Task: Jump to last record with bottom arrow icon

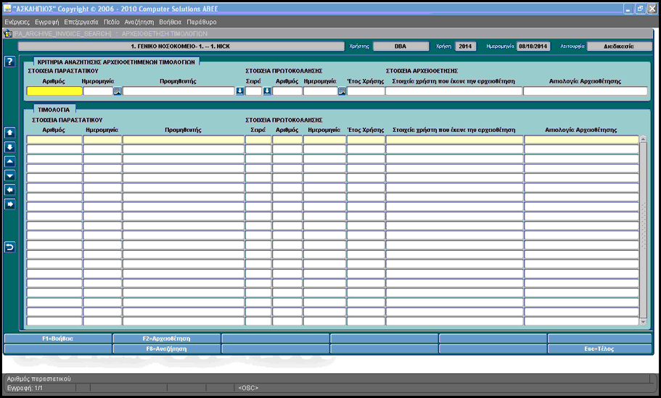Action: (9, 147)
